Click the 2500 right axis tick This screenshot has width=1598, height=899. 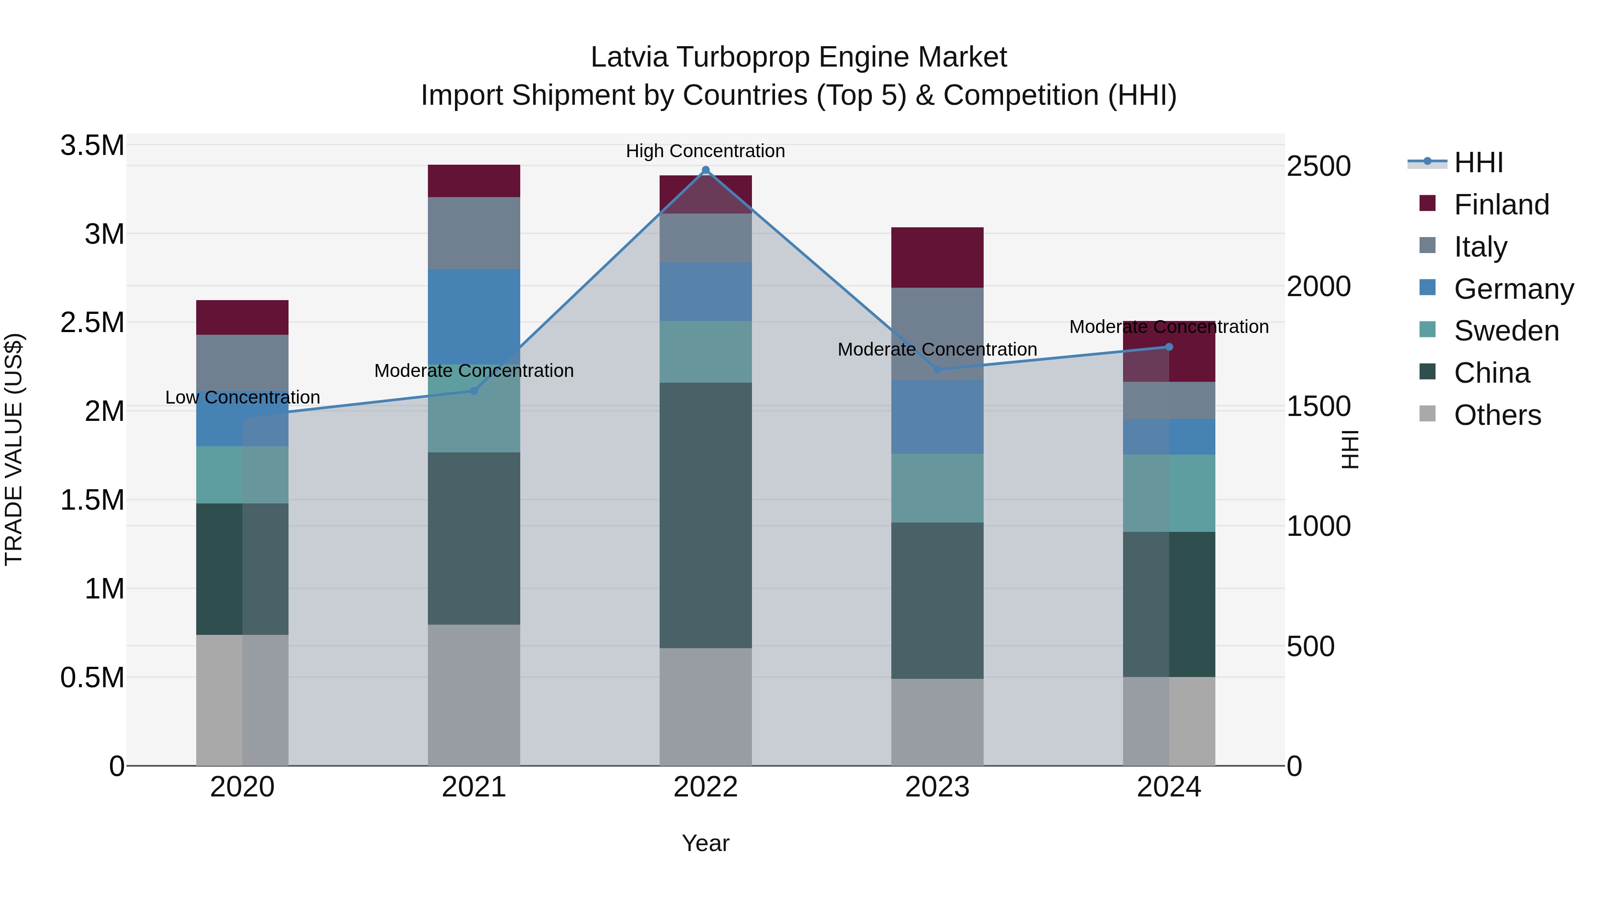point(1319,166)
